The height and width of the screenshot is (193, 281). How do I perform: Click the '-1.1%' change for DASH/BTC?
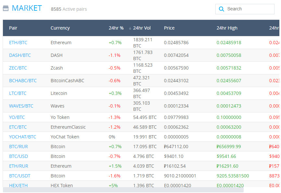(115, 55)
